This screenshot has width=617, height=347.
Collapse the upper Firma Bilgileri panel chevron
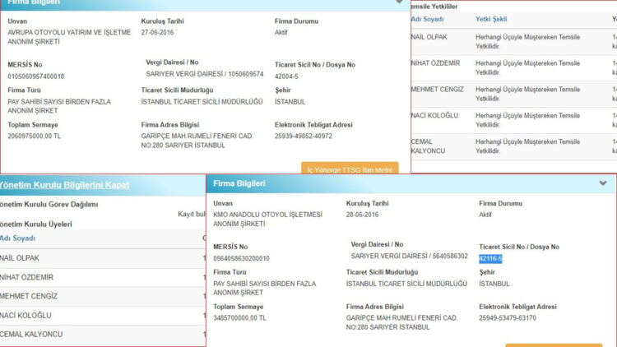click(x=399, y=2)
